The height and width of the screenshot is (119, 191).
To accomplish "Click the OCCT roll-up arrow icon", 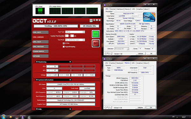I will coord(94,20).
